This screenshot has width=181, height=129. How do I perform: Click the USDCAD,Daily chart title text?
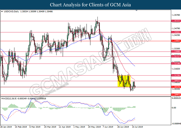pyautogui.click(x=11, y=12)
